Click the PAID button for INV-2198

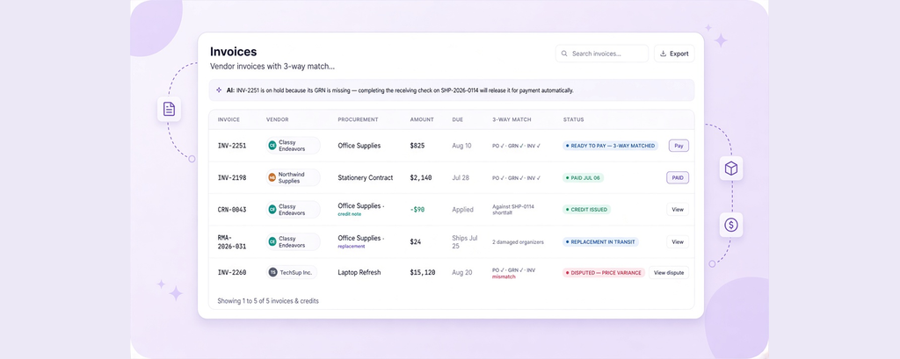coord(678,178)
